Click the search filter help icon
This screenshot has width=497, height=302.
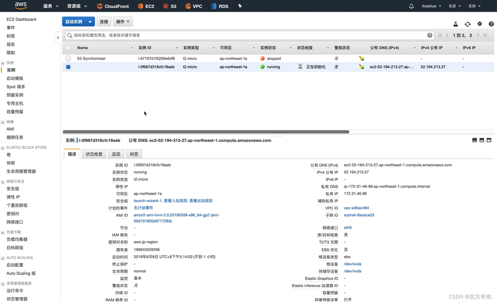coord(430,35)
